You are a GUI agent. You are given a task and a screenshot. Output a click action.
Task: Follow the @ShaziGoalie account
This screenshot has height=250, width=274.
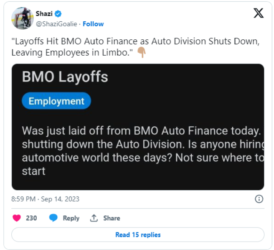(93, 24)
